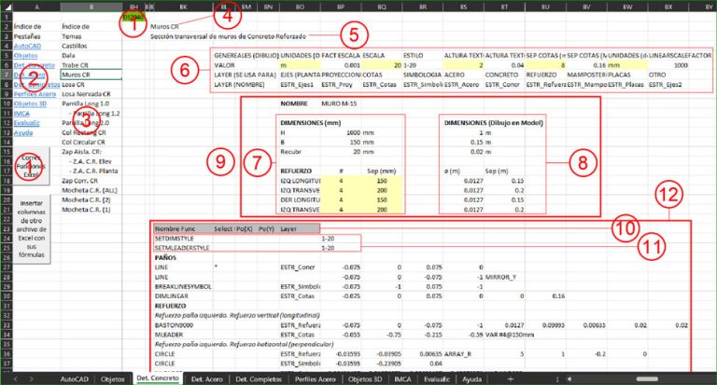Click the Mocheta C.R. (ALL) cell
Screen dimensions: 717x385
pyautogui.click(x=91, y=190)
